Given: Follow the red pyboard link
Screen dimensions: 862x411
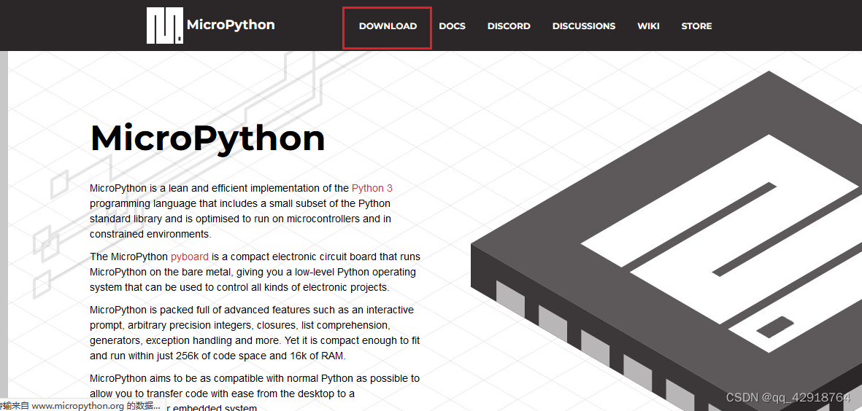Looking at the screenshot, I should [190, 257].
